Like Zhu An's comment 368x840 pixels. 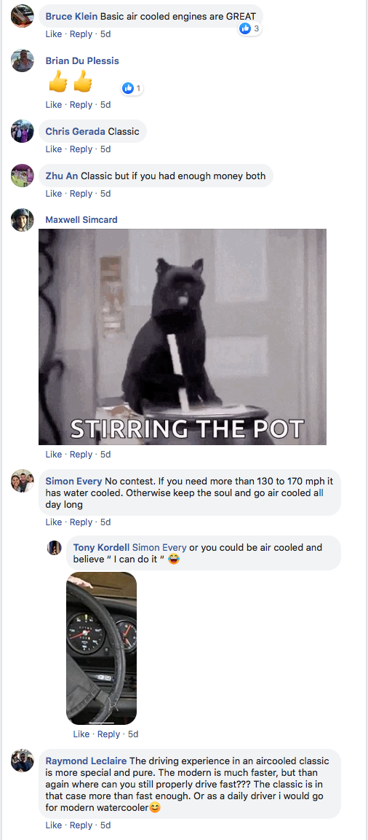[54, 193]
